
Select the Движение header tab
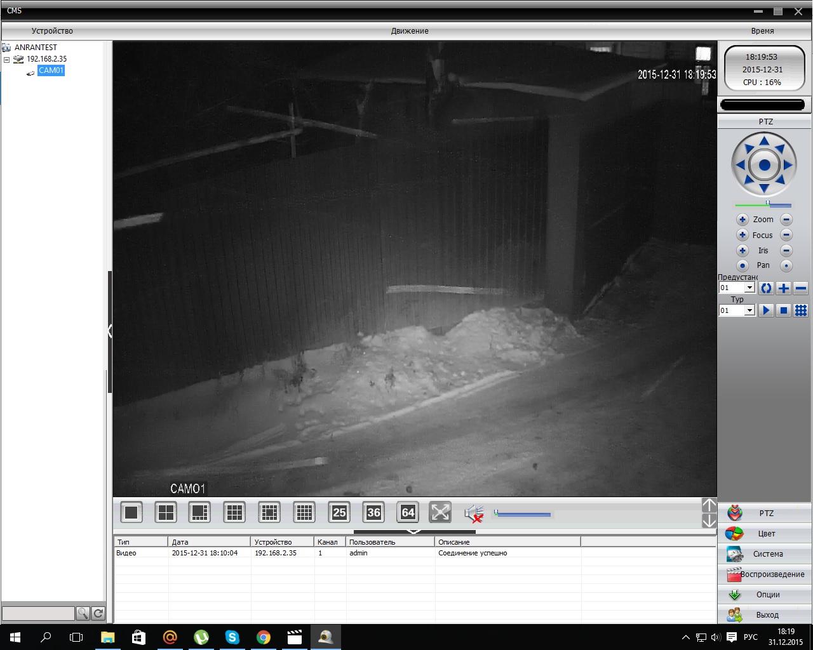tap(410, 31)
